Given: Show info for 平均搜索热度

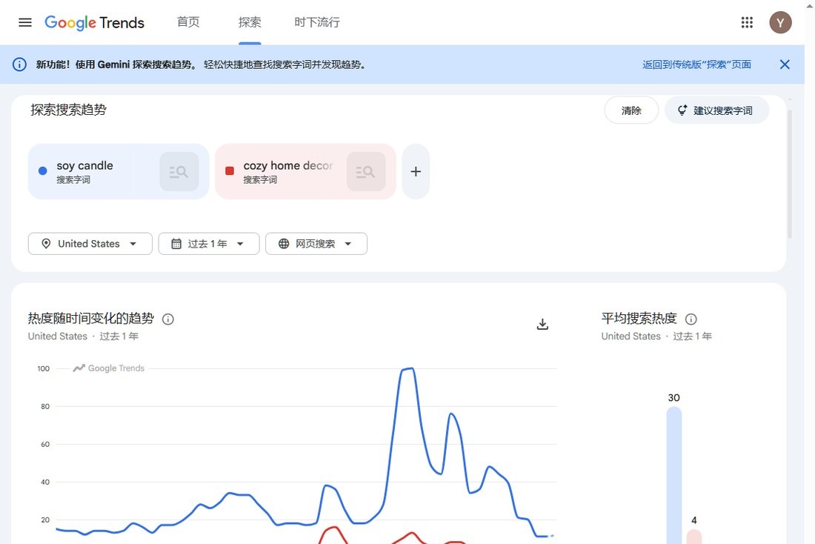Looking at the screenshot, I should pyautogui.click(x=691, y=319).
